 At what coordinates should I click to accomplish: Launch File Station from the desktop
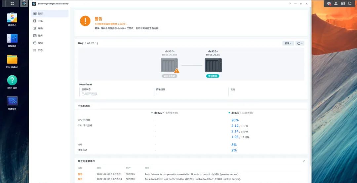pyautogui.click(x=12, y=61)
